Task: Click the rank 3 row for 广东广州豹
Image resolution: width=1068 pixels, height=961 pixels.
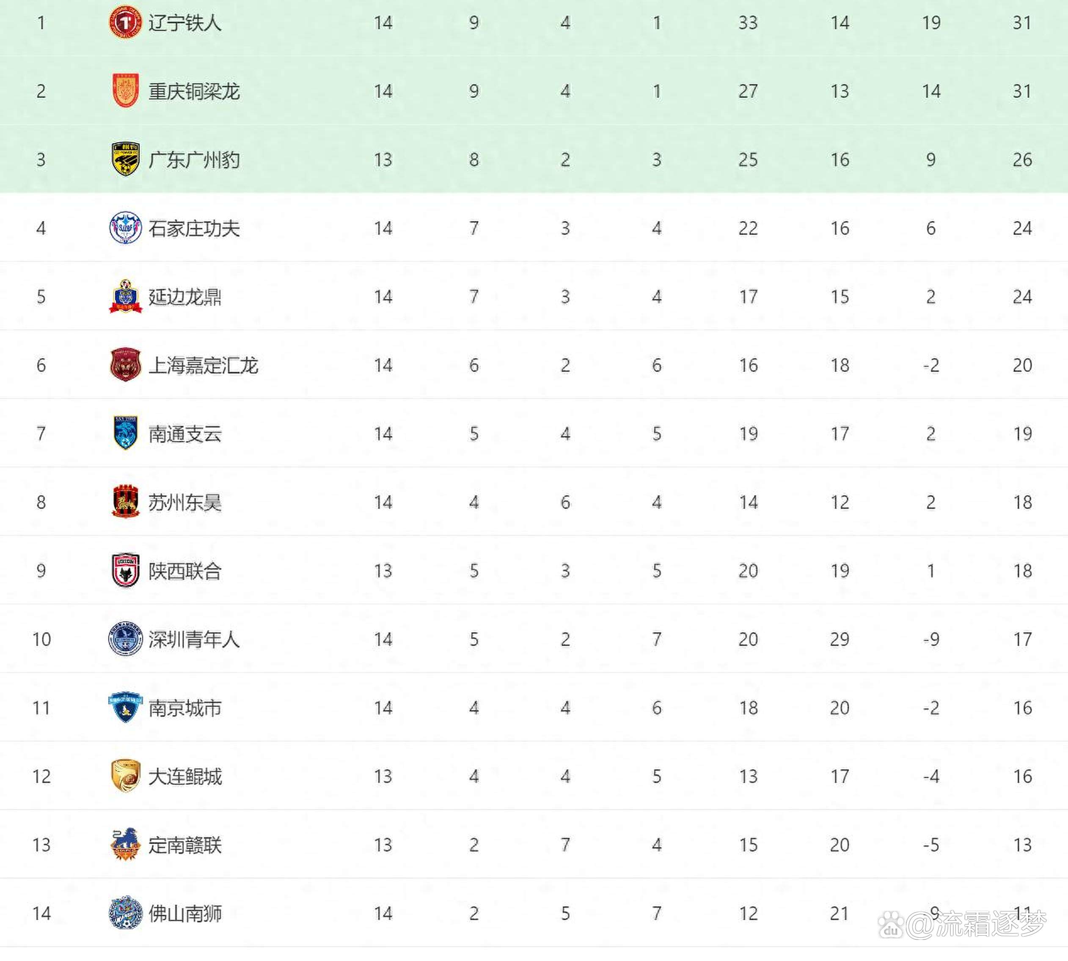Action: pyautogui.click(x=534, y=159)
